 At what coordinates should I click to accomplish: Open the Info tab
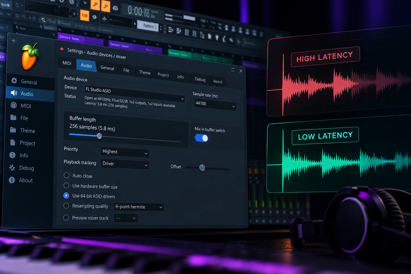(181, 77)
